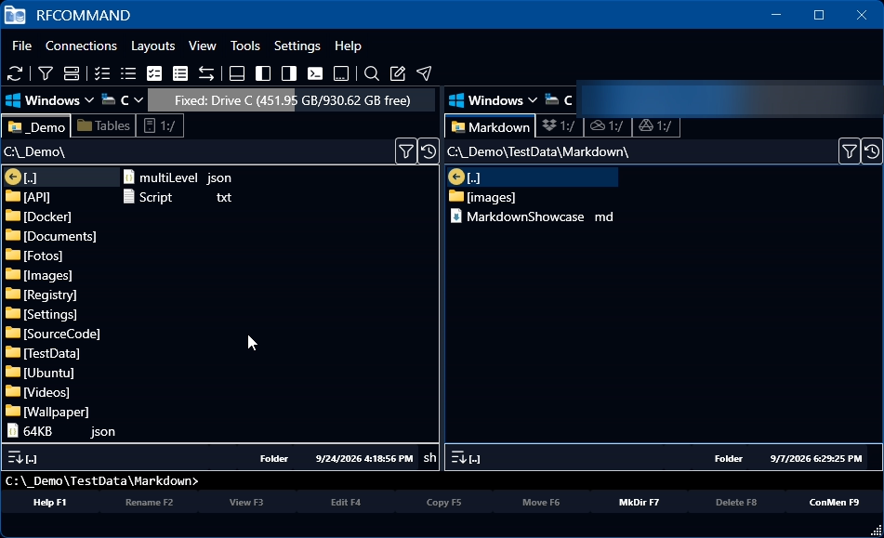Switch to the Tables tab

[103, 125]
